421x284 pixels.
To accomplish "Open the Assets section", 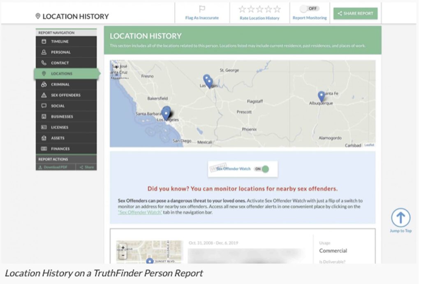I will [66, 138].
